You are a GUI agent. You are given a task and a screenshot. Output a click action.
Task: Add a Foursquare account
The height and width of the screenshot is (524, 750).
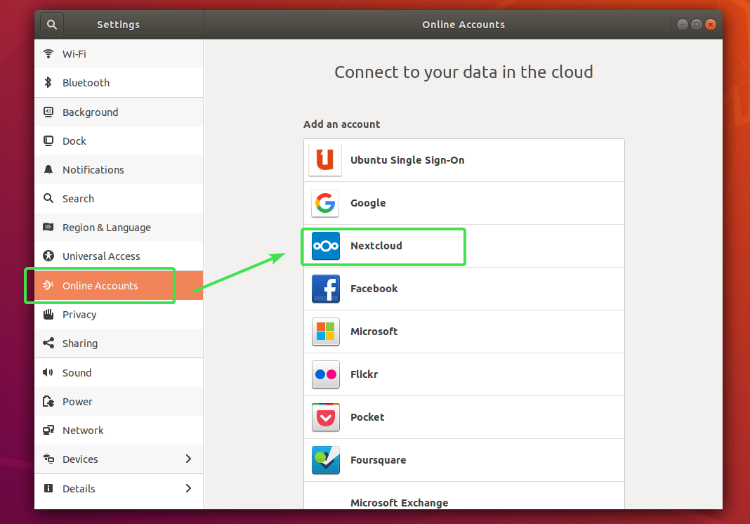pos(464,460)
